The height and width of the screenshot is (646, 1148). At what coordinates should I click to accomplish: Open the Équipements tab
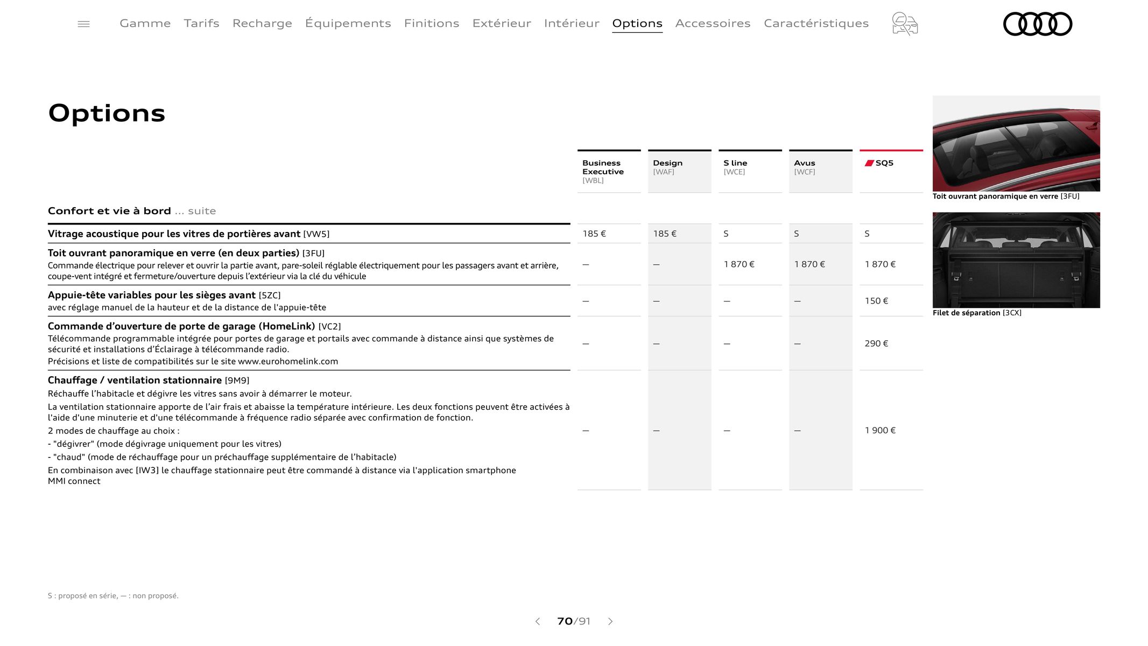coord(348,23)
